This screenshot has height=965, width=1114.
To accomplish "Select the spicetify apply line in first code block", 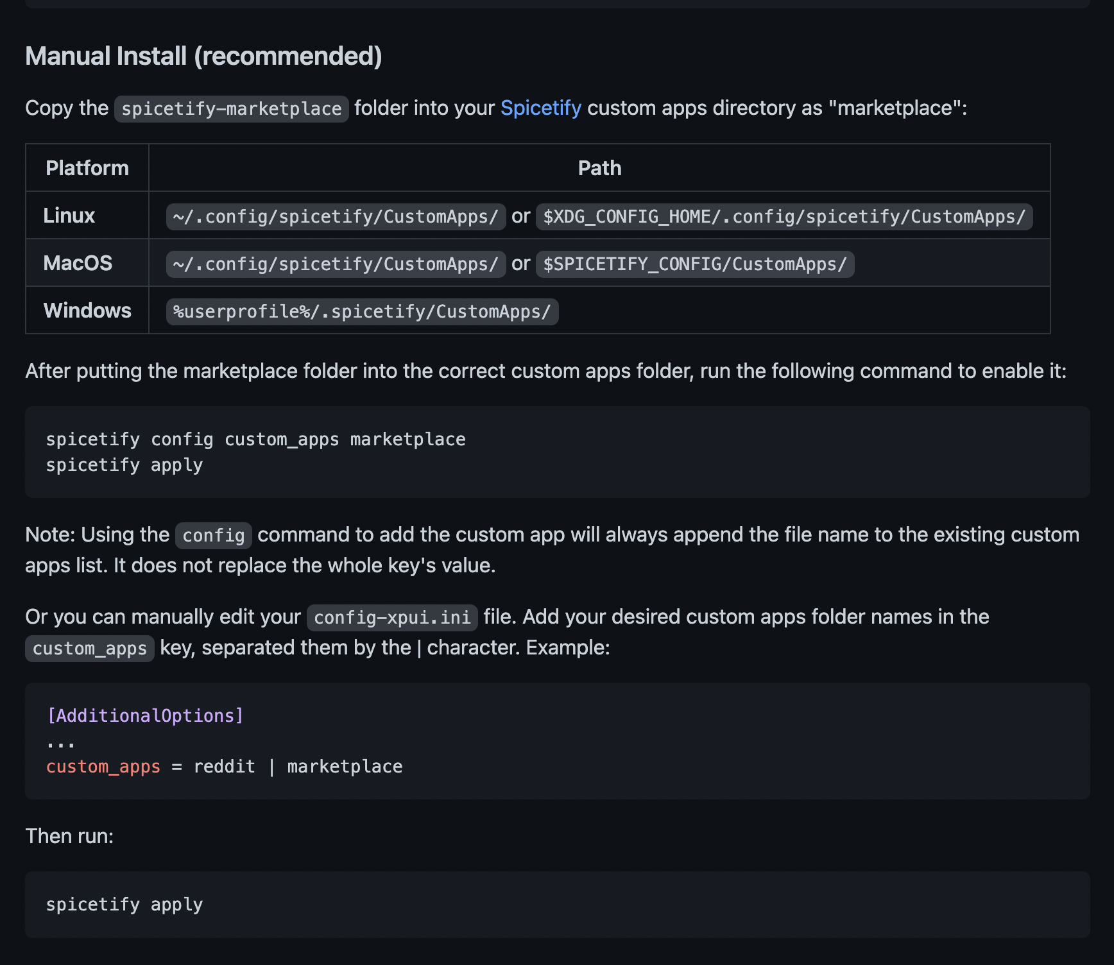I will pos(123,465).
